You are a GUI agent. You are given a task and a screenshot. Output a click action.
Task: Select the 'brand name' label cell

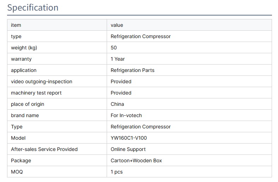[25, 115]
